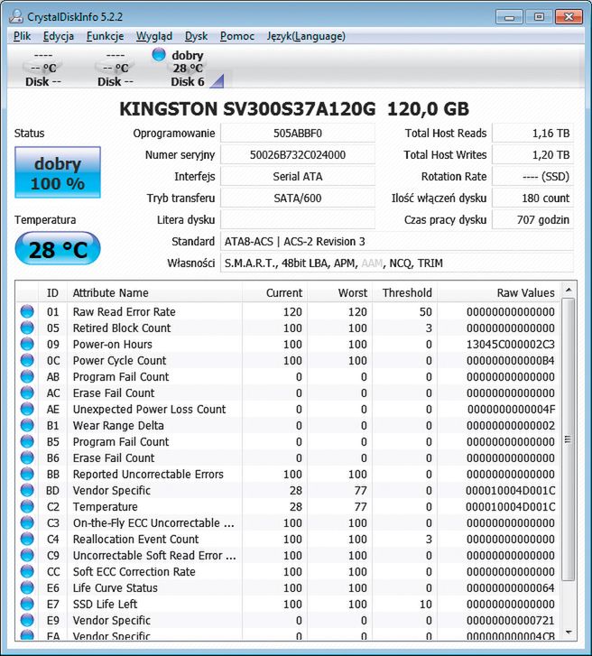
Task: Click the ID column header
Action: (52, 292)
